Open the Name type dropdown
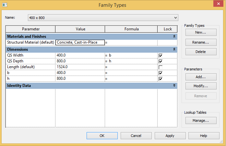Screen dimensions: 226x146 [x=175, y=18]
